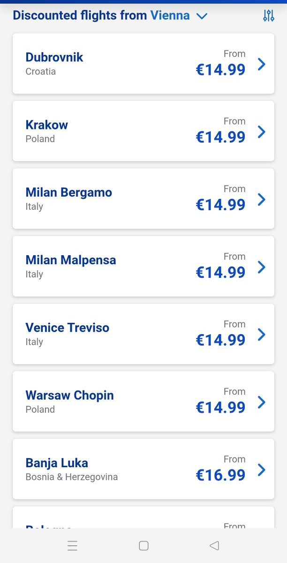Open the Banja Luka €16.99 price
287x563 pixels.
(220, 475)
